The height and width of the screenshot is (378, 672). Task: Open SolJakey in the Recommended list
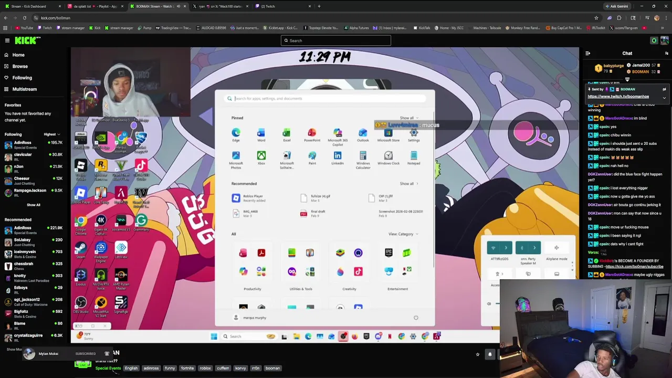[34, 242]
